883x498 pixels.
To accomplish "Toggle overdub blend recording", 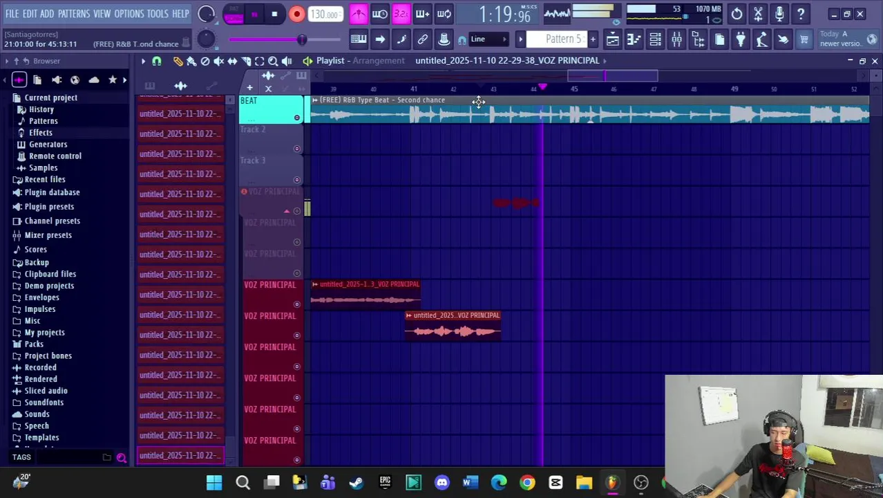I will (x=423, y=14).
